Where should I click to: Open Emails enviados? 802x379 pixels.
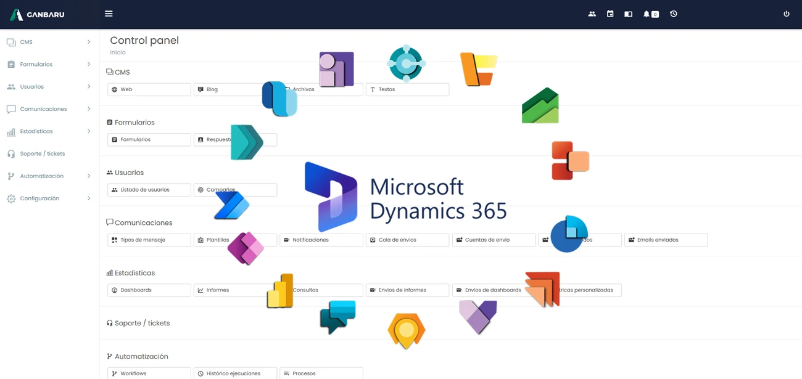tap(666, 240)
